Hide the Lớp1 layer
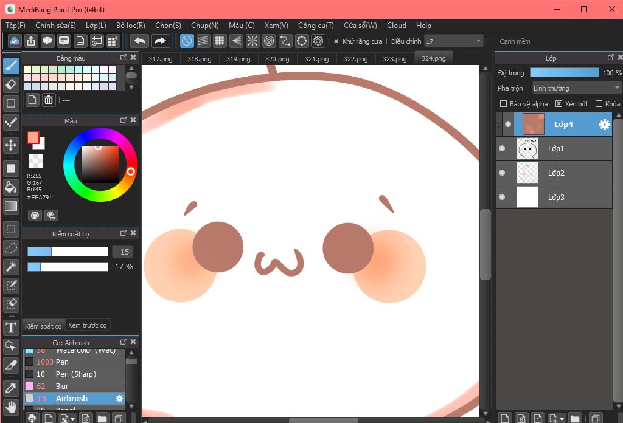This screenshot has height=423, width=623. coord(502,148)
